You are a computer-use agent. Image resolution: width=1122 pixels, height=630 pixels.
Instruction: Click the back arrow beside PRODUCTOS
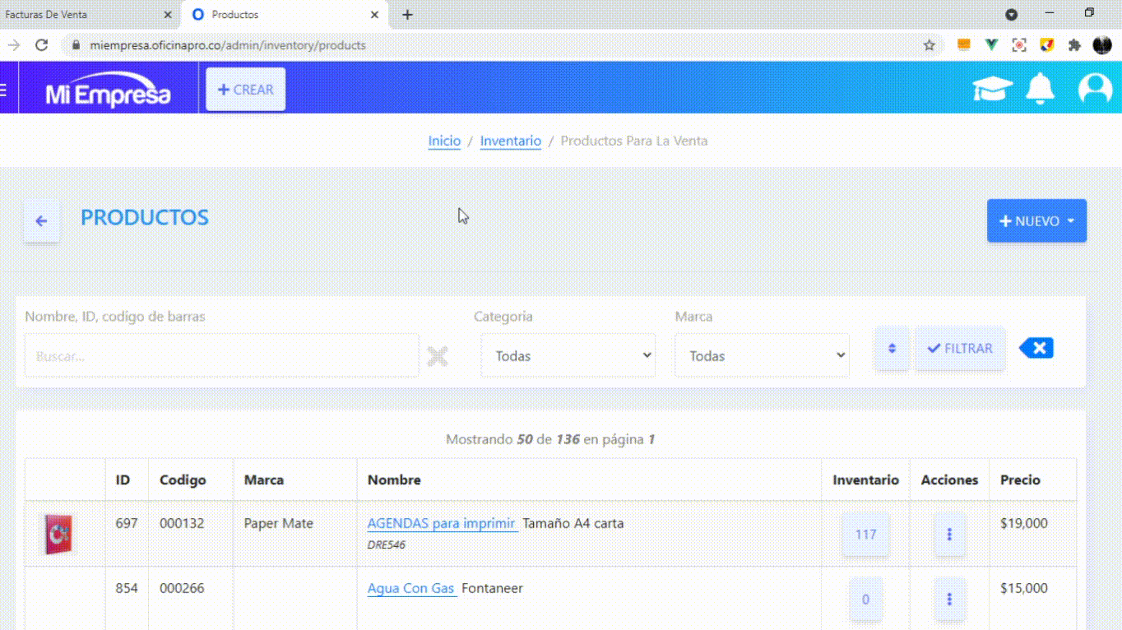coord(41,220)
